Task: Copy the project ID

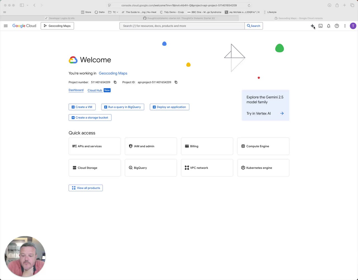Action: click(x=176, y=82)
